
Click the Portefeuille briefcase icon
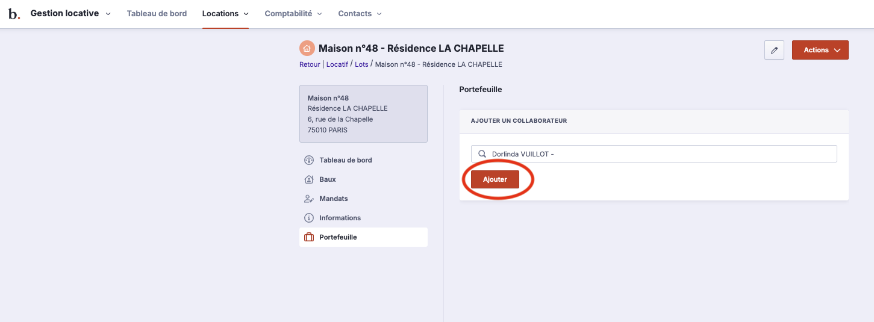pos(309,237)
